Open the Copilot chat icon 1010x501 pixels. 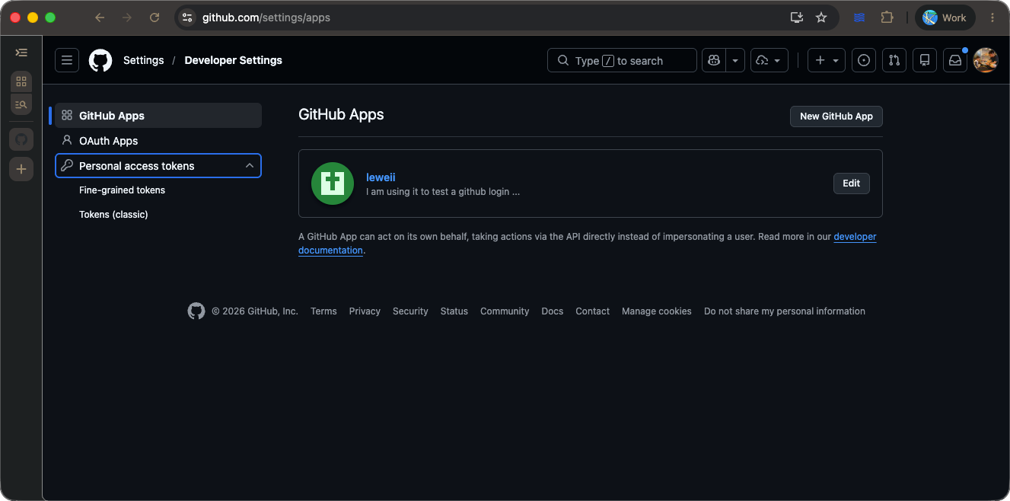pos(714,60)
